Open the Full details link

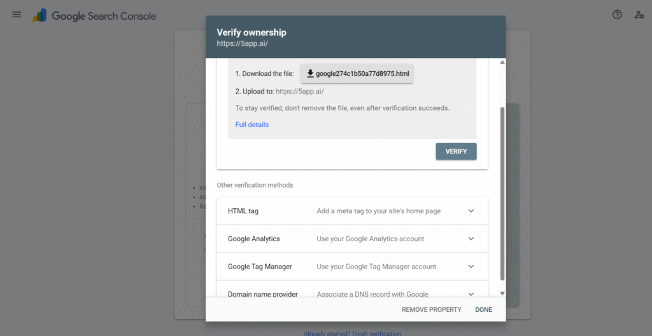pos(252,125)
